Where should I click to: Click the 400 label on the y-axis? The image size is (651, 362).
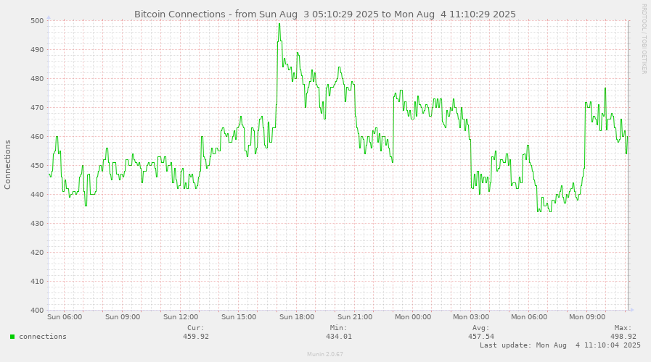coord(37,311)
